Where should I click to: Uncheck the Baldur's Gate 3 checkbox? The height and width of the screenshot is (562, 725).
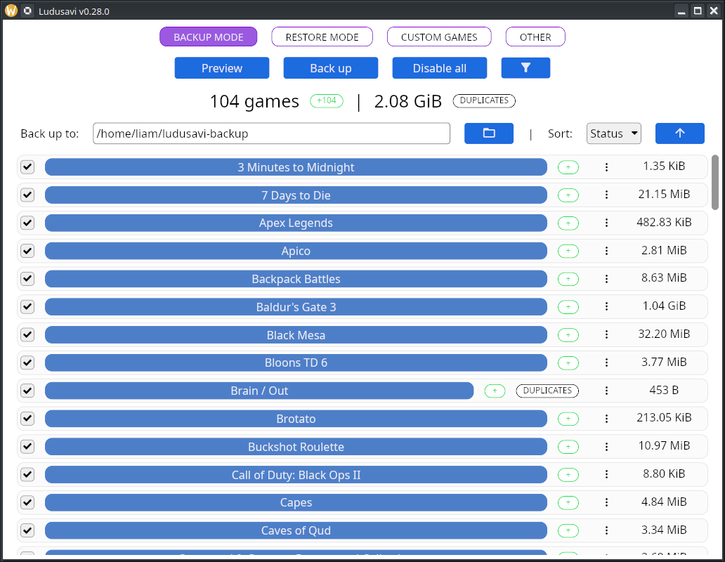click(27, 306)
